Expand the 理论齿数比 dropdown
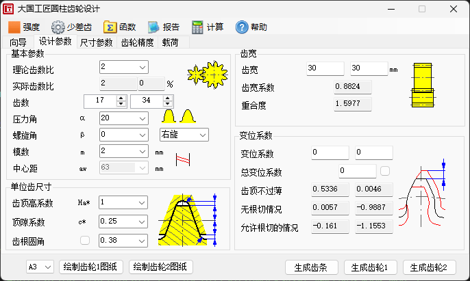Image resolution: width=470 pixels, height=281 pixels. [143, 67]
